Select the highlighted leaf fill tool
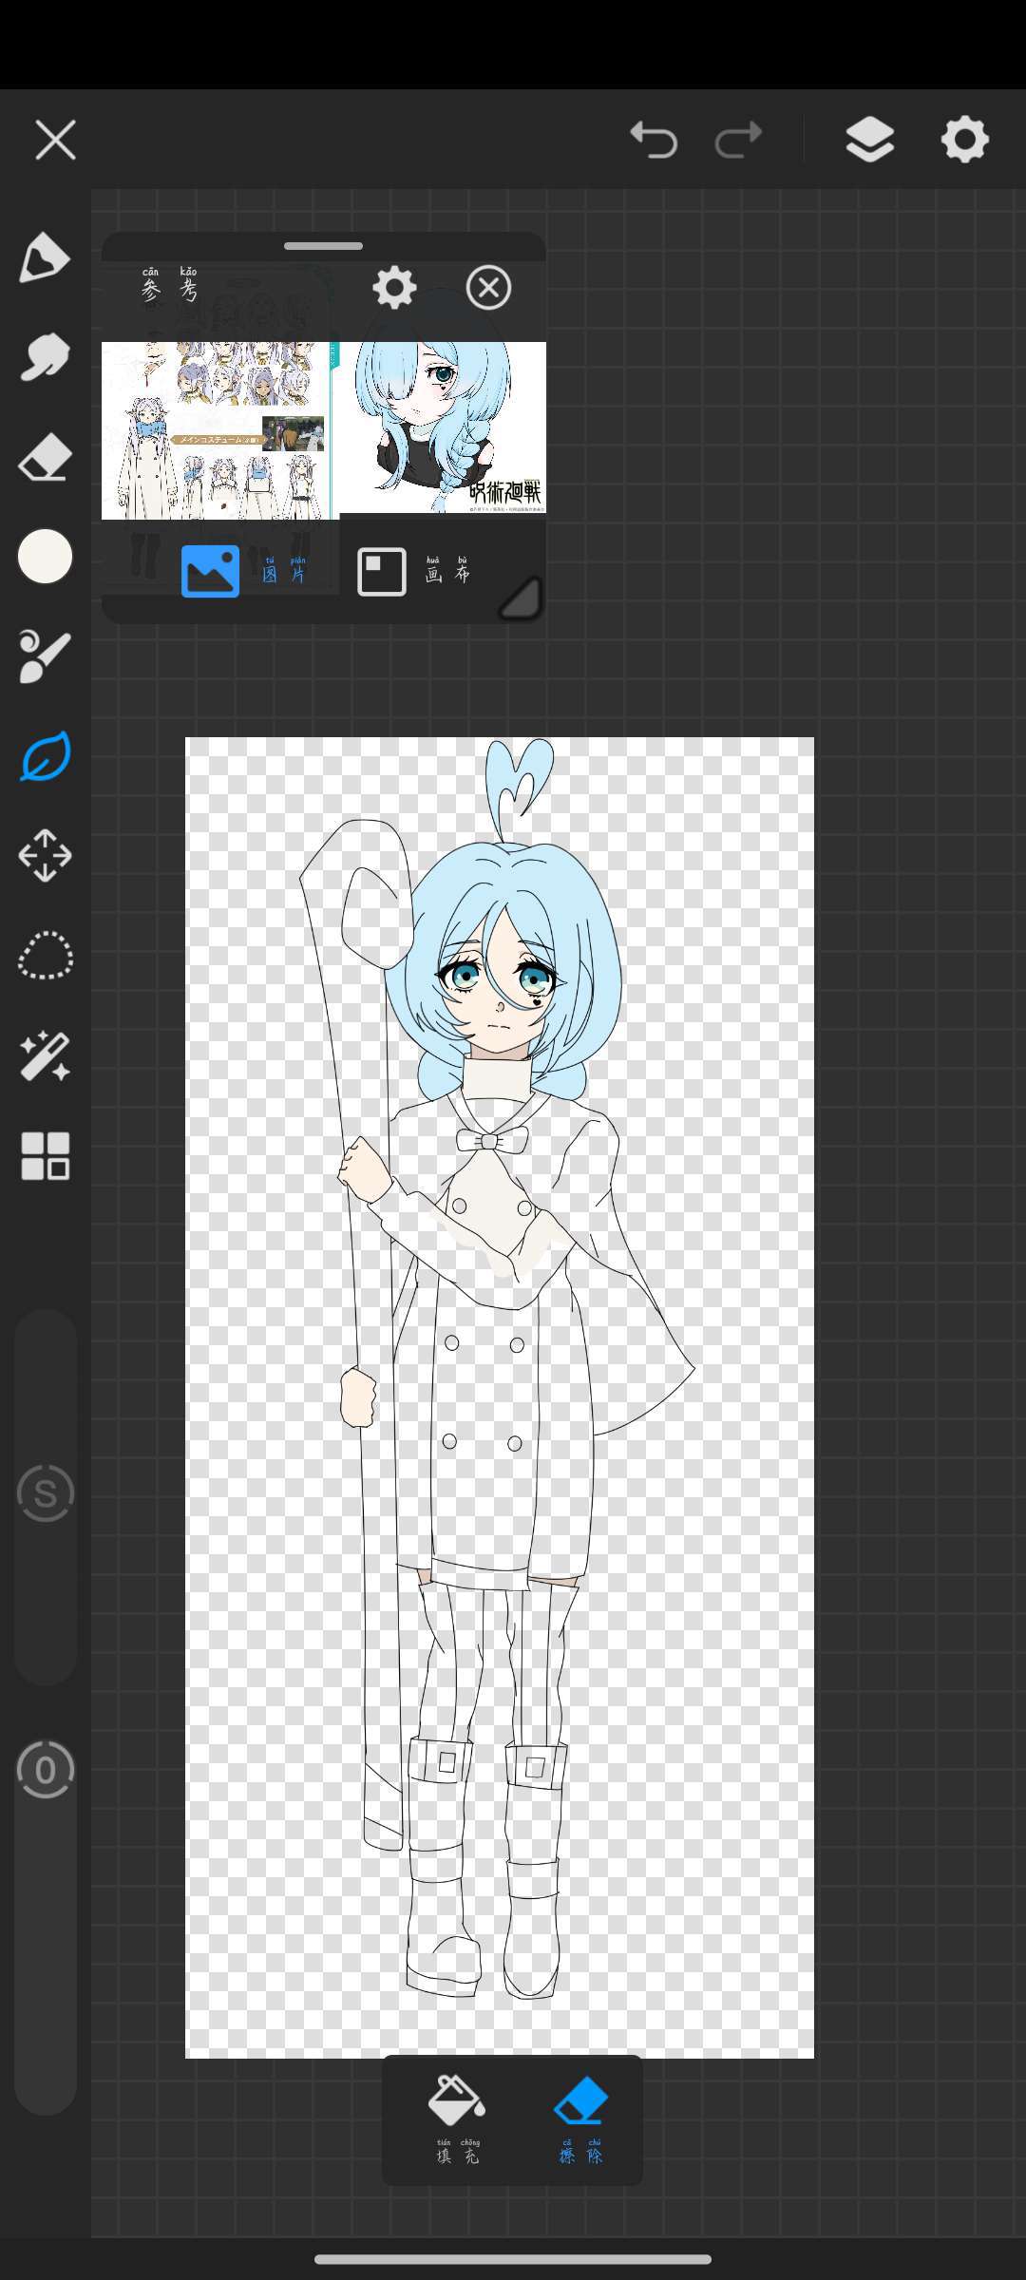The height and width of the screenshot is (2280, 1026). click(45, 756)
